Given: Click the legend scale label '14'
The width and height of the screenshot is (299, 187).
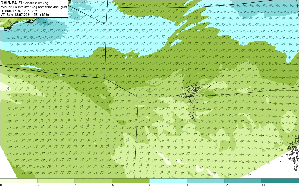Looking at the screenshot, I should 263,185.
